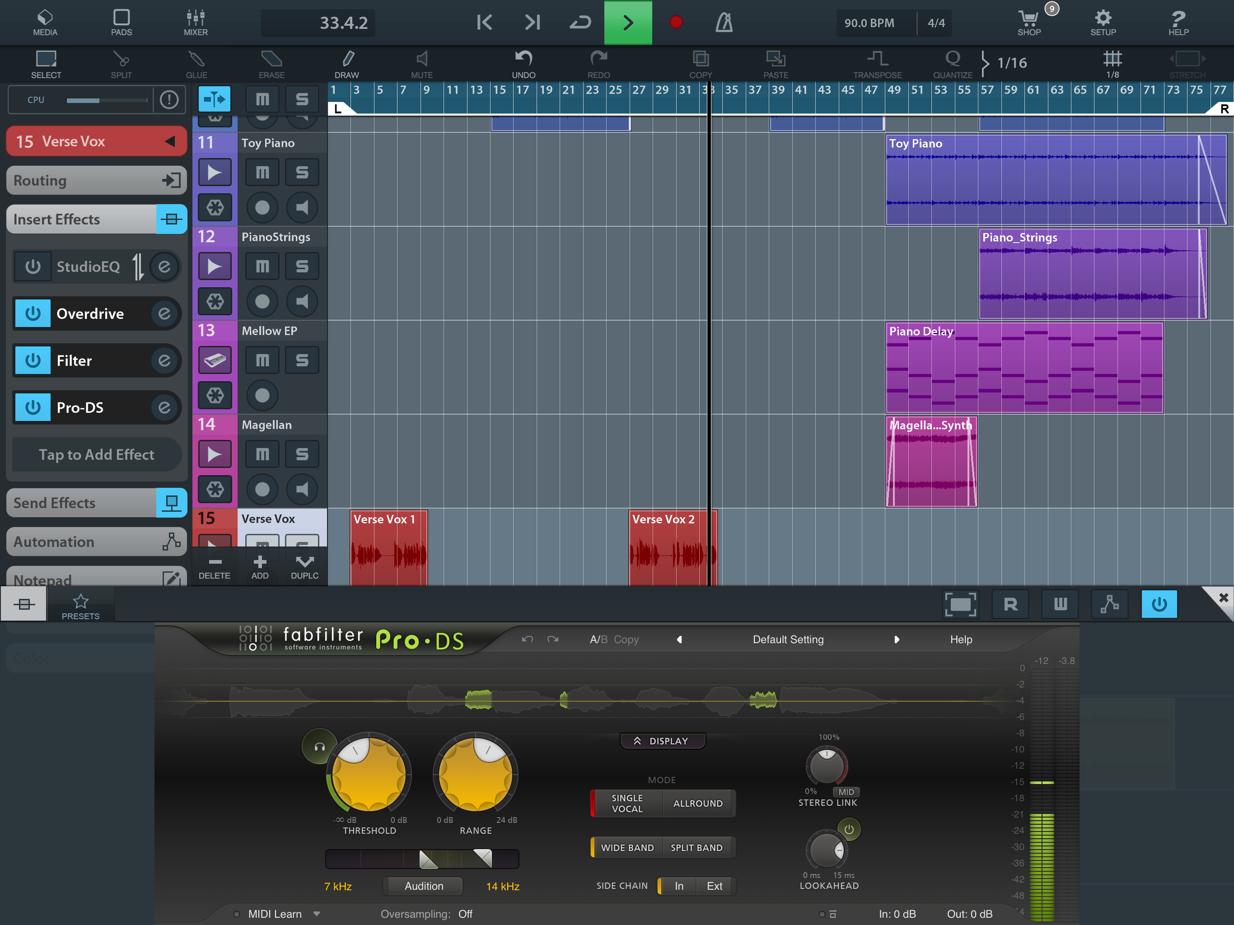Bypass the Overdrive effect power button

coord(33,313)
